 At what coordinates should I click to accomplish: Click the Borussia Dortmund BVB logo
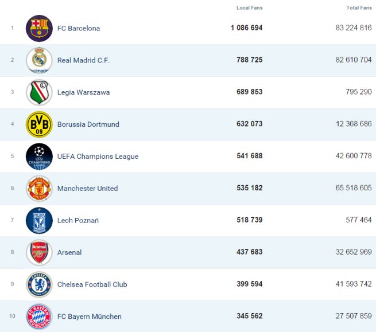(x=39, y=124)
